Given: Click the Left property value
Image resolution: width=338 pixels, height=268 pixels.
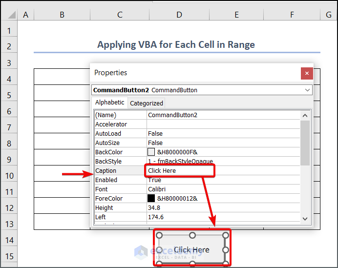Looking at the screenshot, I should click(222, 217).
